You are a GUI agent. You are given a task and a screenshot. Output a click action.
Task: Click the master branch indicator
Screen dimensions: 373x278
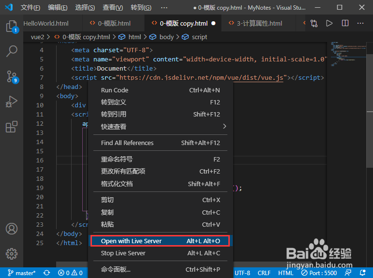21,273
